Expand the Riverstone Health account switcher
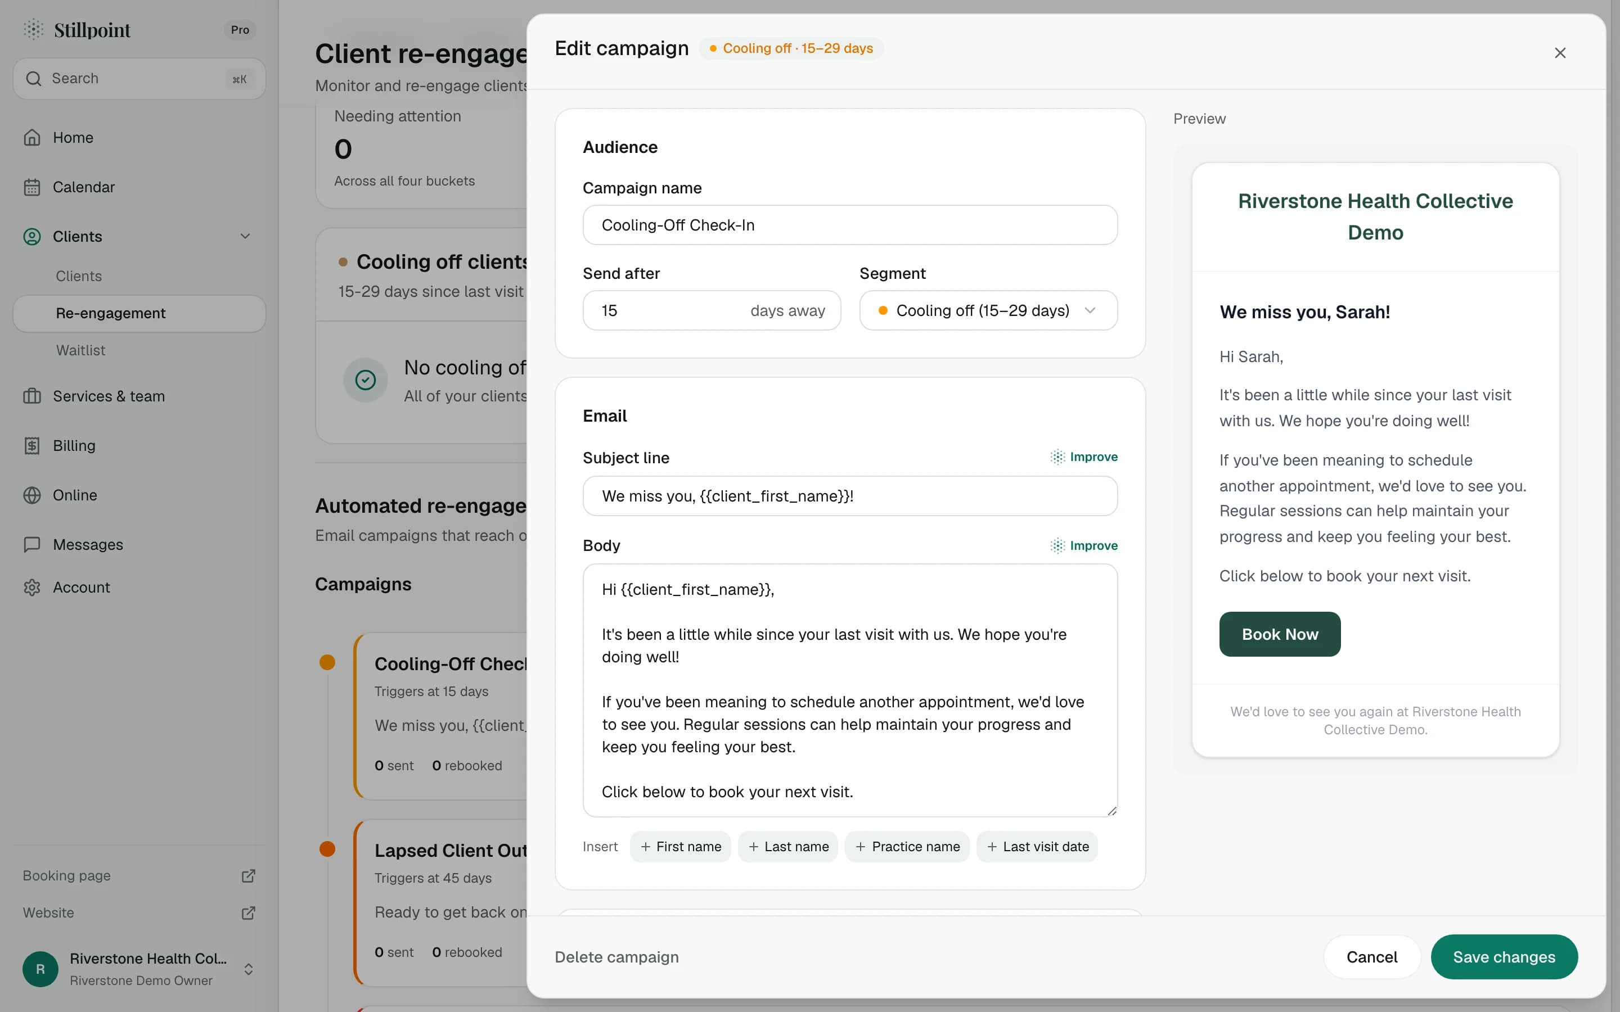1620x1012 pixels. click(249, 969)
